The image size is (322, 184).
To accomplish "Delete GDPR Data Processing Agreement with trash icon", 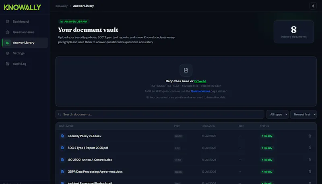I will click(x=310, y=171).
